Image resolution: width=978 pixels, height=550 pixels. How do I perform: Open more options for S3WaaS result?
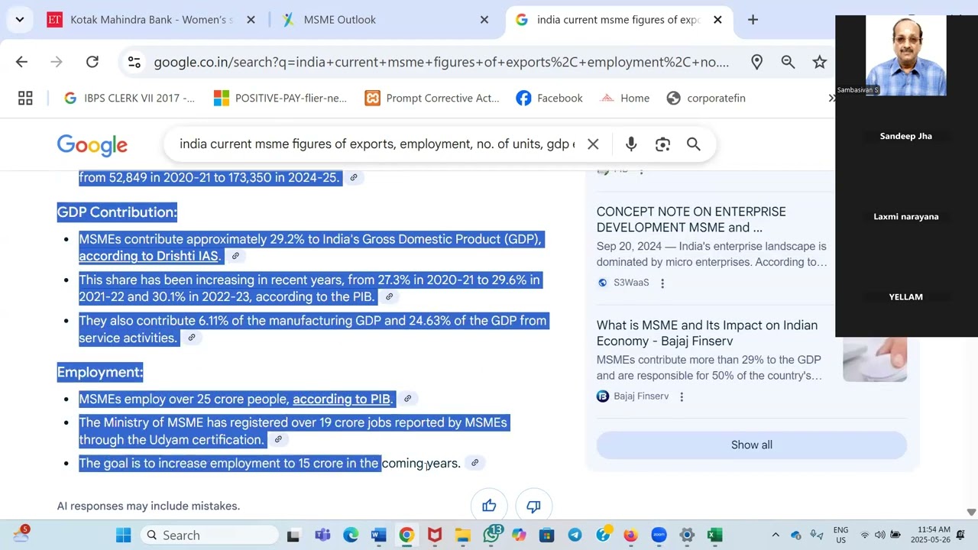[662, 283]
